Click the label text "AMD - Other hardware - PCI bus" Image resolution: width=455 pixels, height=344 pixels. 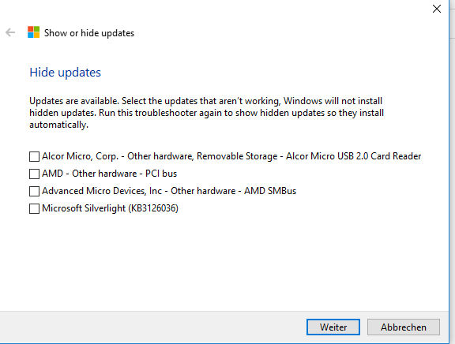click(x=109, y=174)
